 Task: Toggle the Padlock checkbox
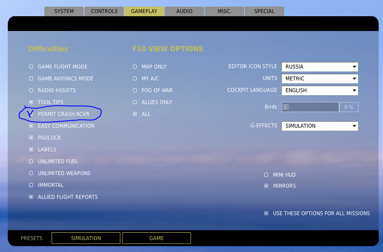pyautogui.click(x=31, y=138)
